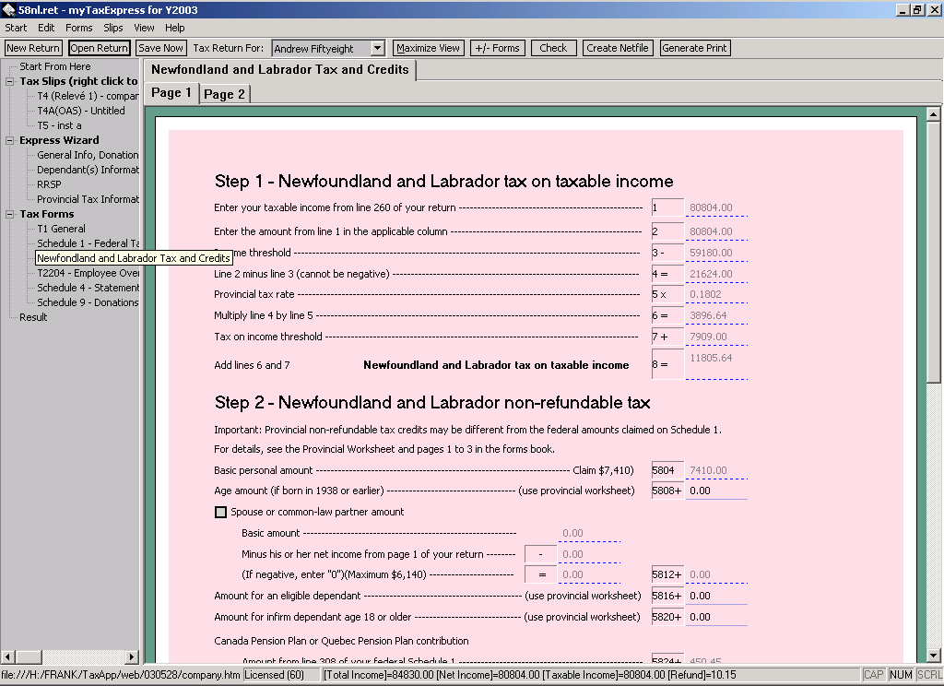Viewport: 944px width, 686px height.
Task: Open the Forms menu
Action: pyautogui.click(x=78, y=28)
